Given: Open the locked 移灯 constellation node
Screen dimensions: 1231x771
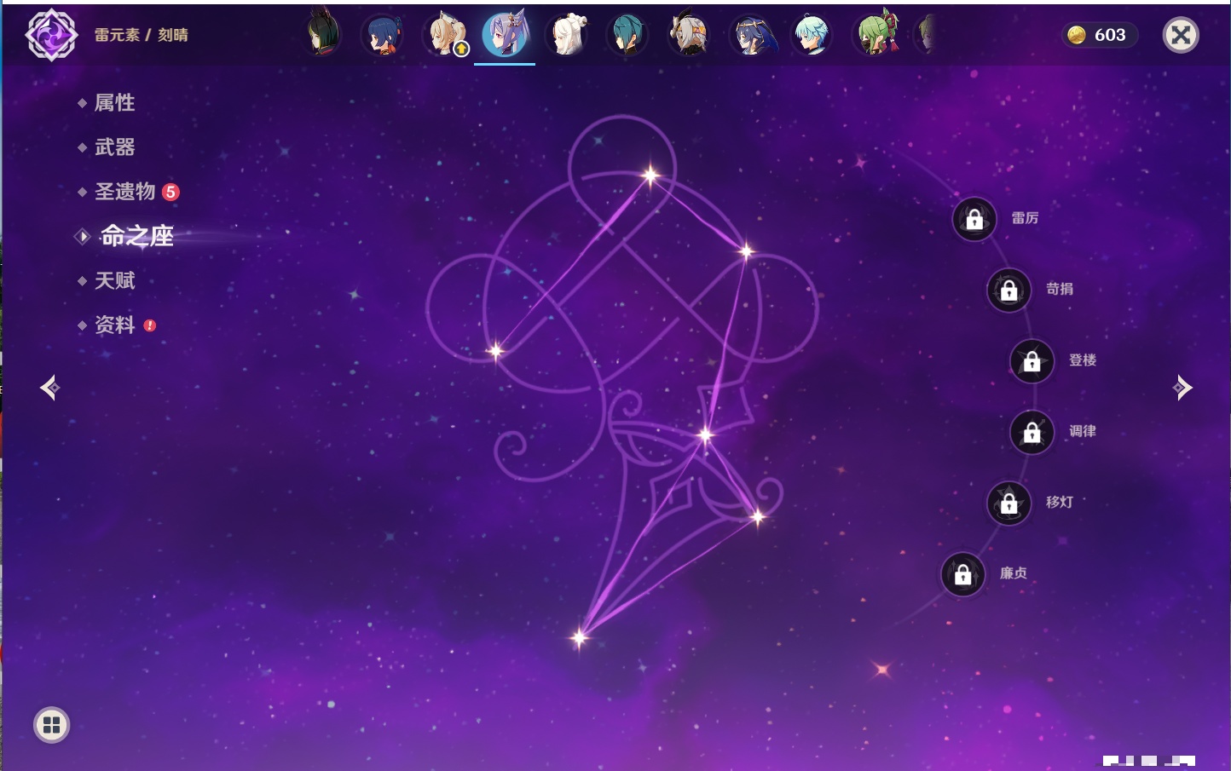Looking at the screenshot, I should click(1009, 503).
